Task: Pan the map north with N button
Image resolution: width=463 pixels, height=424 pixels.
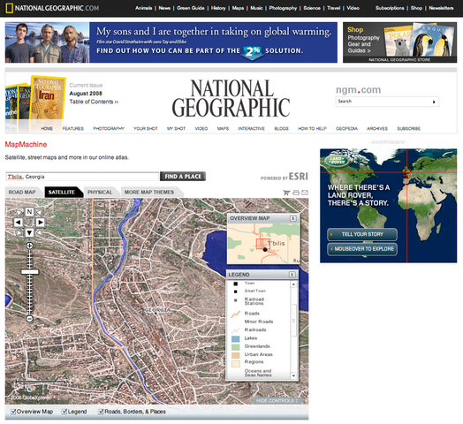Action: click(x=29, y=212)
